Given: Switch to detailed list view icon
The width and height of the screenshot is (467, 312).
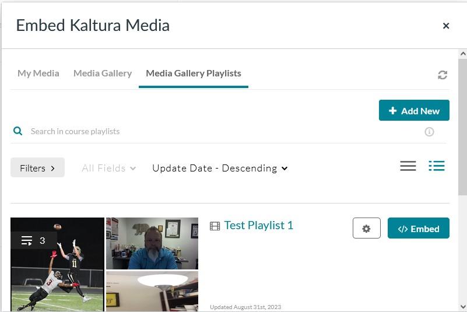Looking at the screenshot, I should pyautogui.click(x=437, y=166).
